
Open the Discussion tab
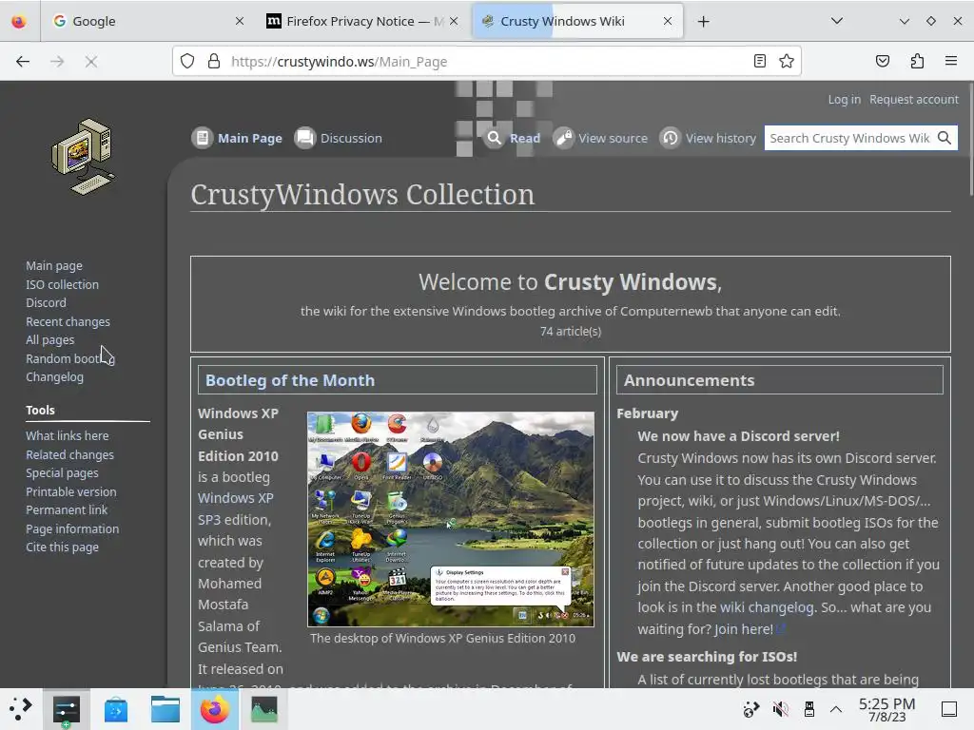pos(339,138)
